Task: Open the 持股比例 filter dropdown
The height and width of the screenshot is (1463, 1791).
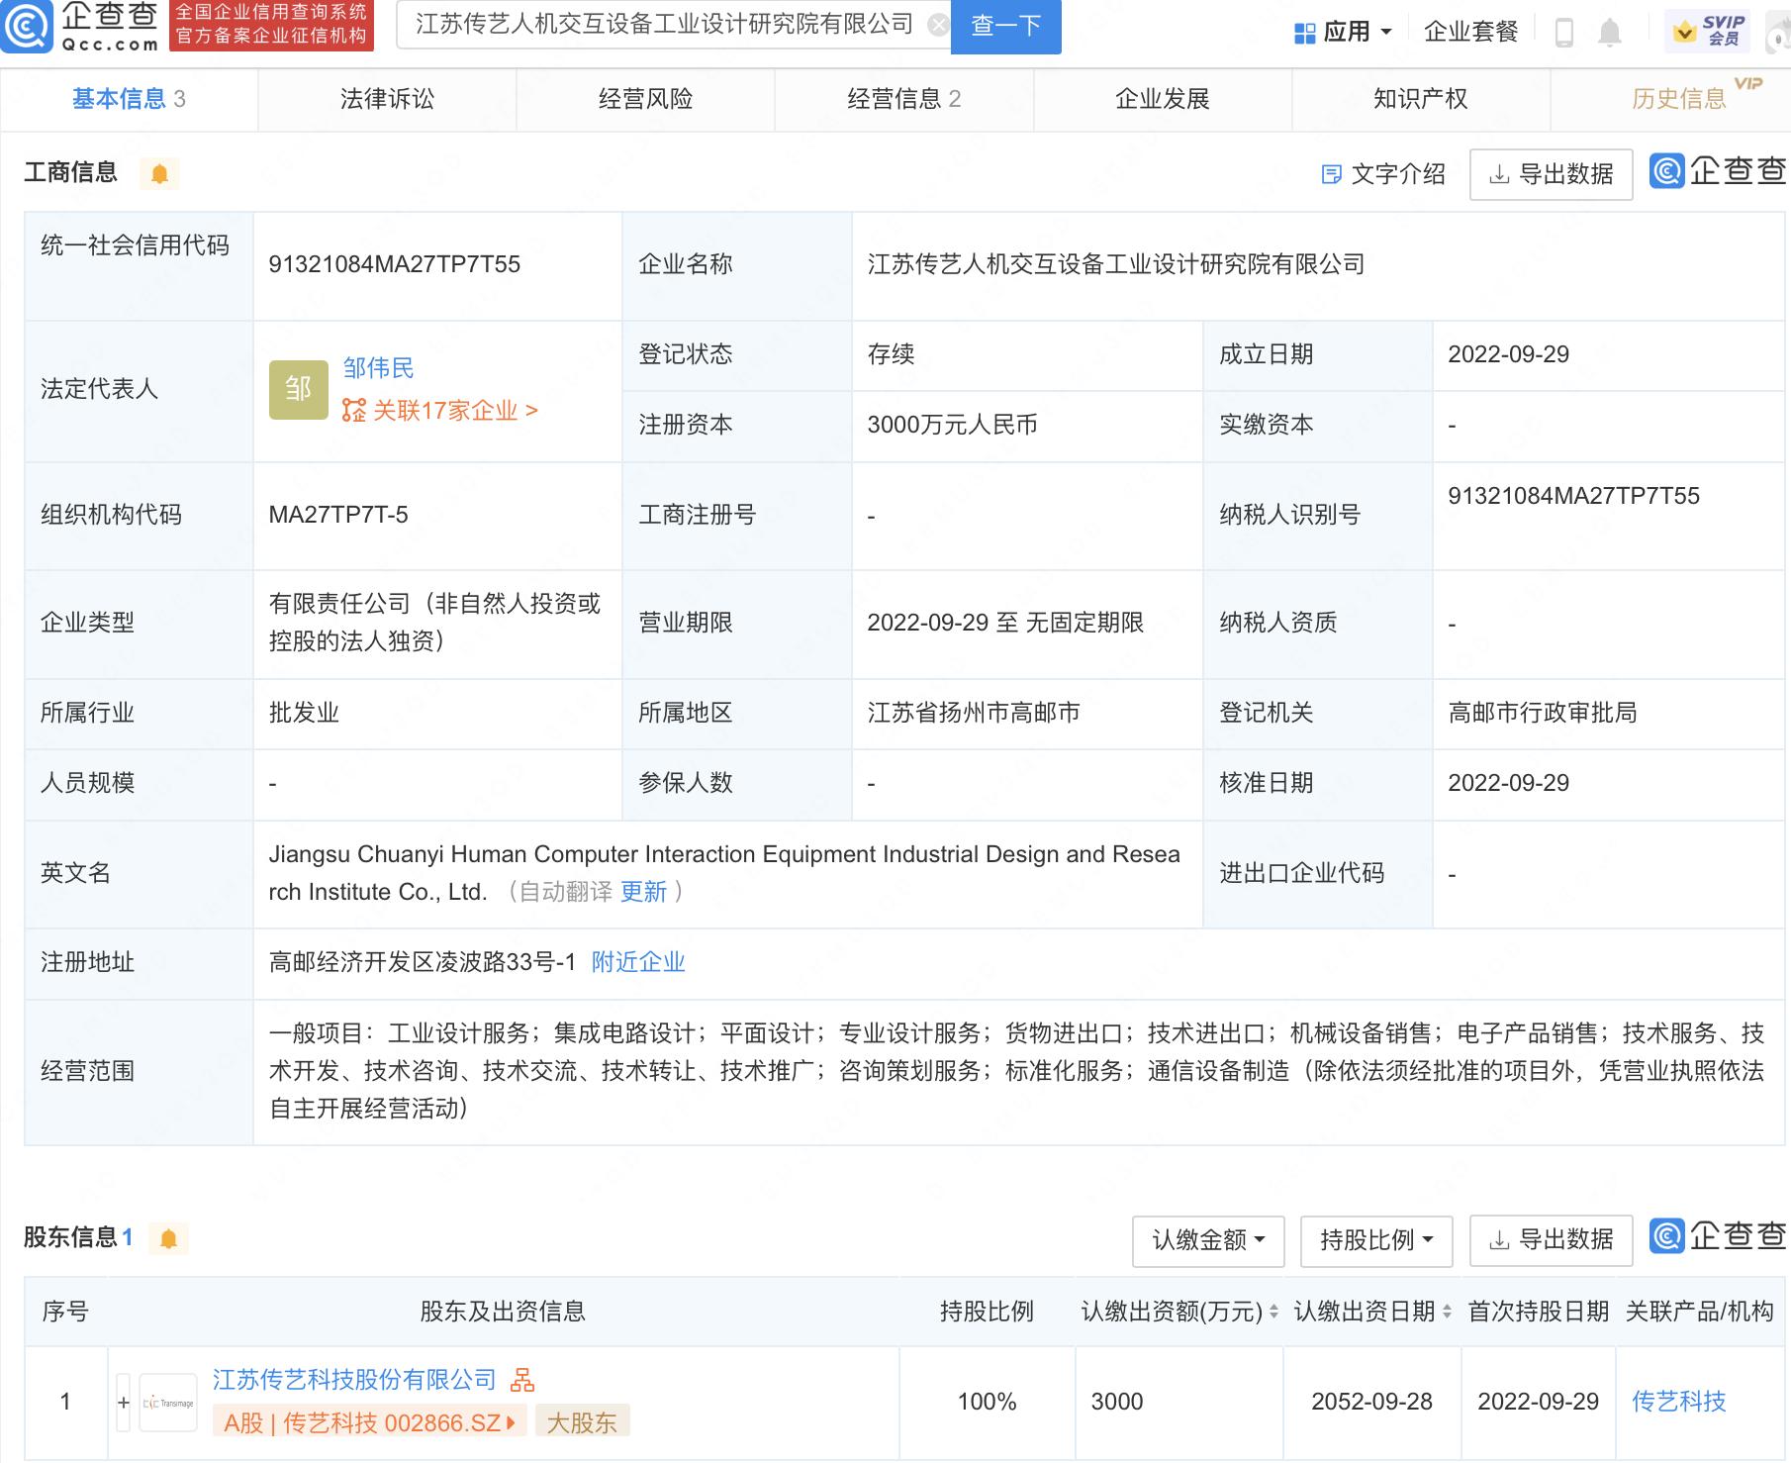Action: coord(1376,1240)
